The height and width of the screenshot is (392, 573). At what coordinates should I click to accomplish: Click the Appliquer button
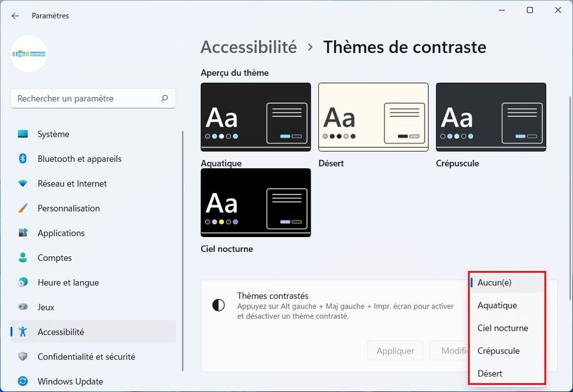click(395, 350)
